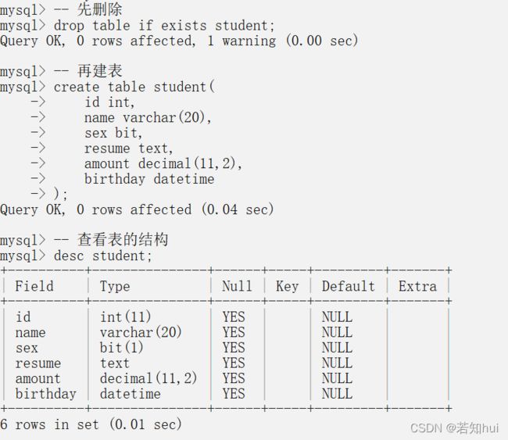
Task: Click the Null column header
Action: tap(237, 286)
